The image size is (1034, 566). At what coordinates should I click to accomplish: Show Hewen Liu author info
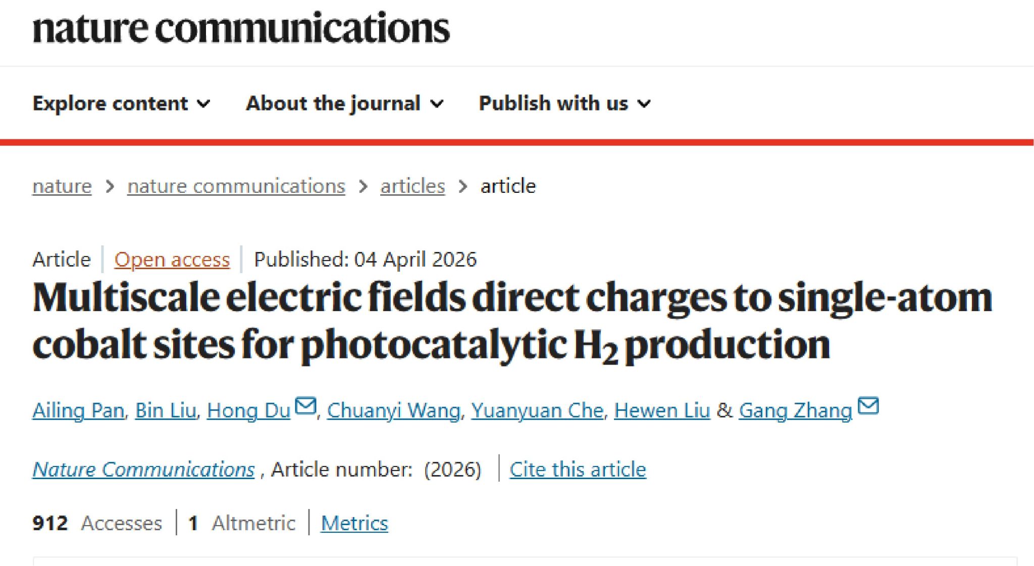point(662,410)
